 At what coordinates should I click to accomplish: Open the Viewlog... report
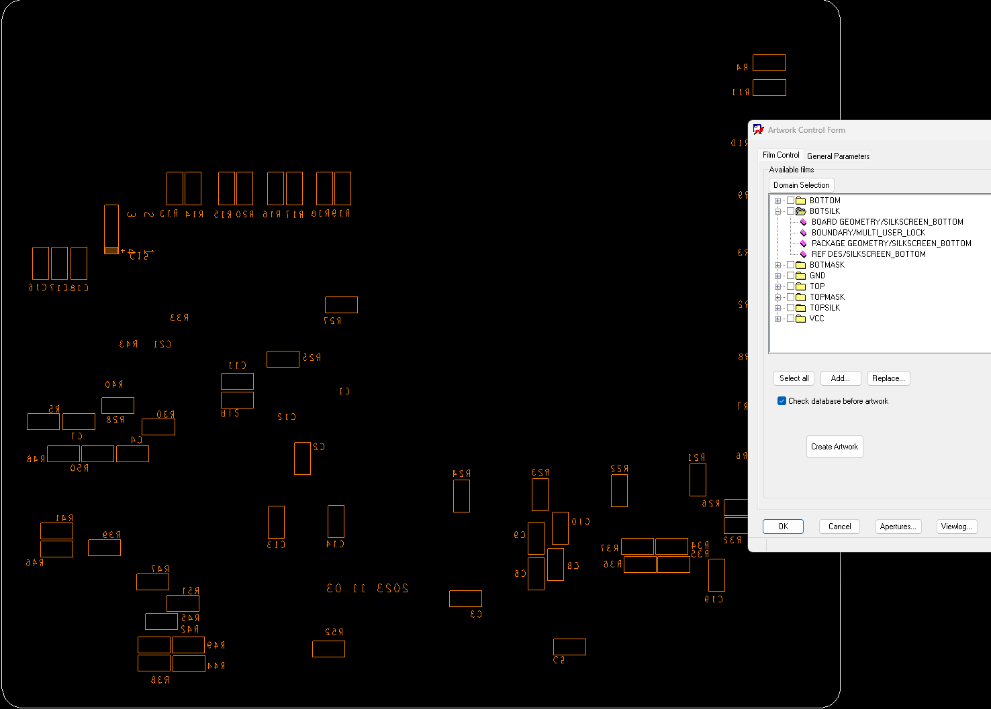tap(956, 527)
